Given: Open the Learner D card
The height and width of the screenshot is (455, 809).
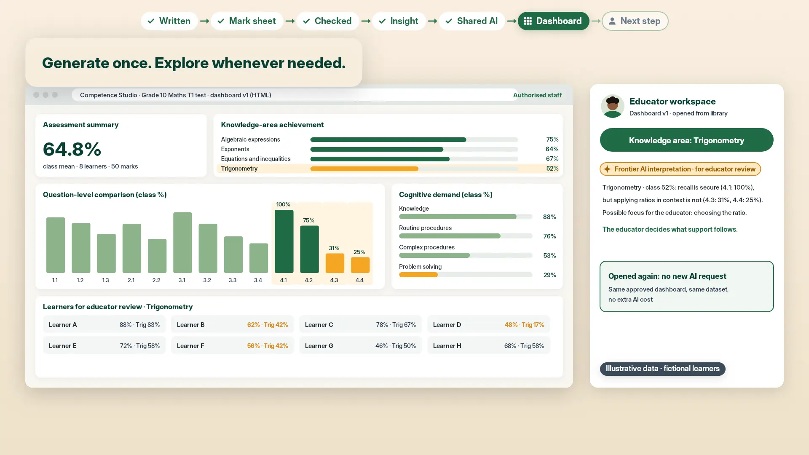Looking at the screenshot, I should 489,325.
